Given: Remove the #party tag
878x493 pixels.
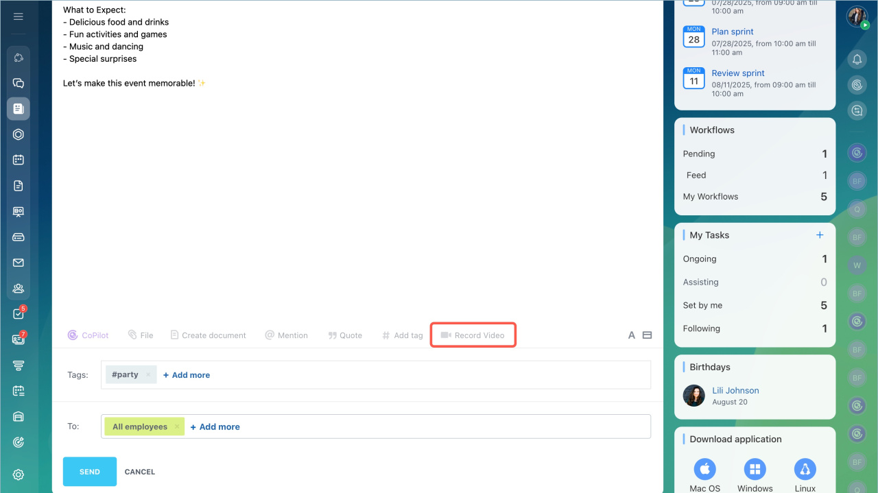Looking at the screenshot, I should 148,375.
